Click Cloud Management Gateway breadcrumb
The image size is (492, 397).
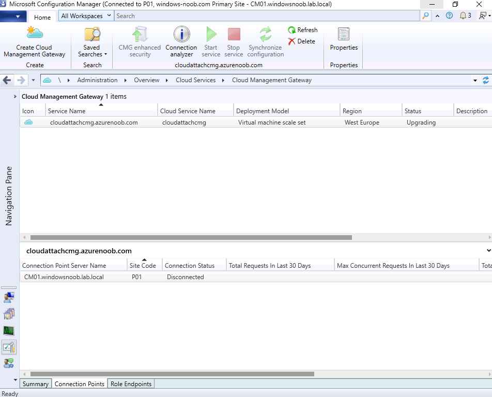272,80
